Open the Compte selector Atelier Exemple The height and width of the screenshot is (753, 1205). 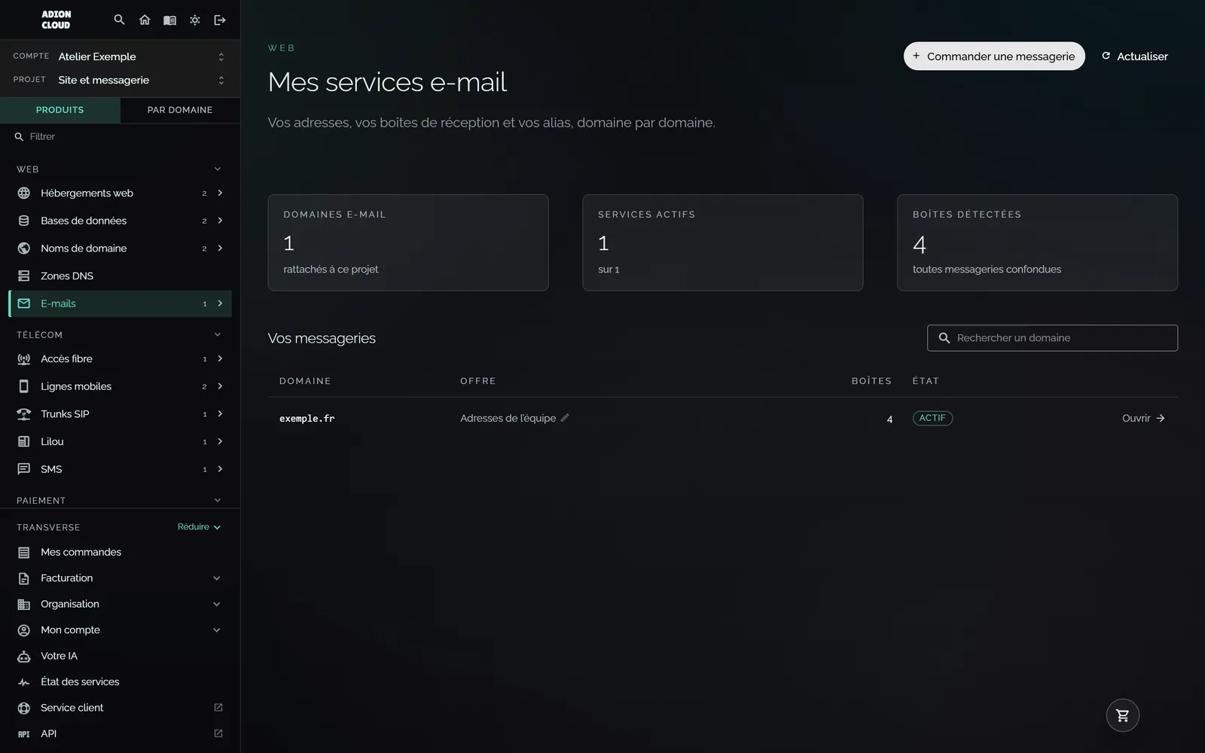pyautogui.click(x=120, y=56)
